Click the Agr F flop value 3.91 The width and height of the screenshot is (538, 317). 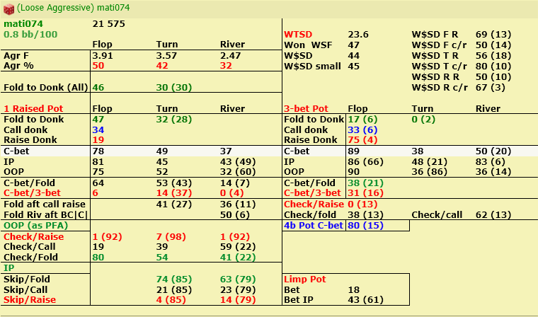pos(103,56)
